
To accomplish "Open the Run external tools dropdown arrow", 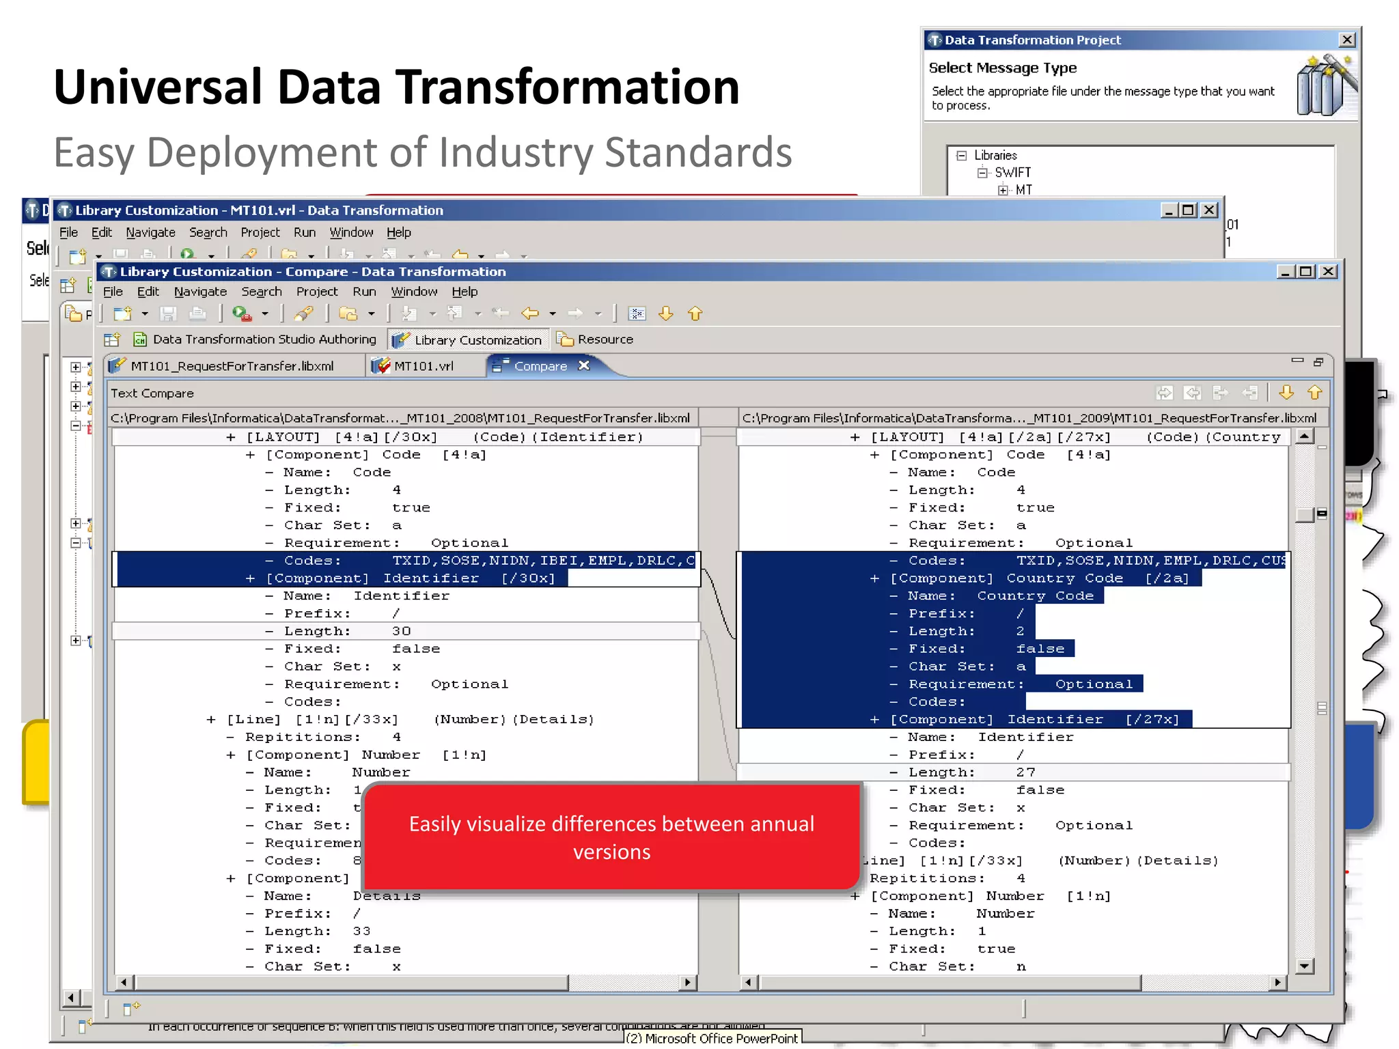I will tap(265, 314).
